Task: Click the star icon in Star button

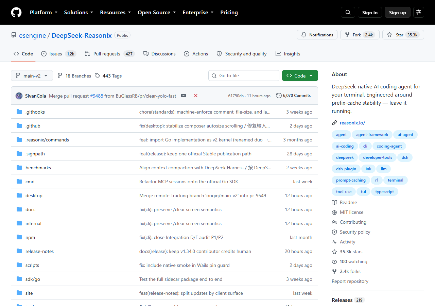Action: 389,35
